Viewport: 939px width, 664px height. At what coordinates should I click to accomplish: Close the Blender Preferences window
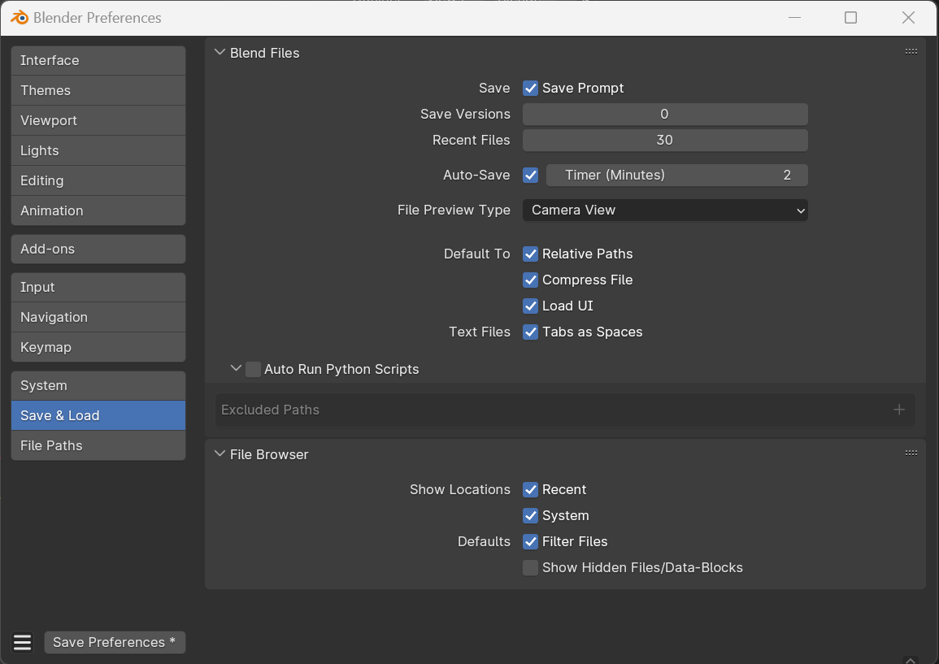tap(908, 17)
